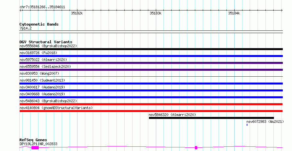Click the nsv5846320 Almarri2020 short black bar

(x=211, y=118)
